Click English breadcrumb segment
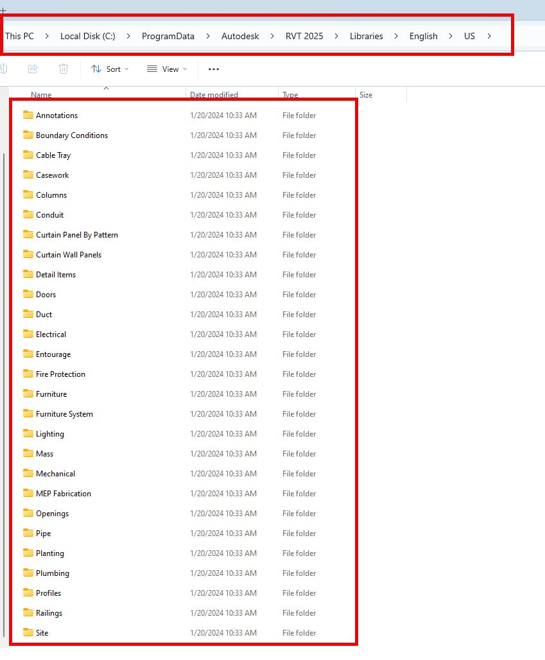This screenshot has height=660, width=545. pos(424,36)
